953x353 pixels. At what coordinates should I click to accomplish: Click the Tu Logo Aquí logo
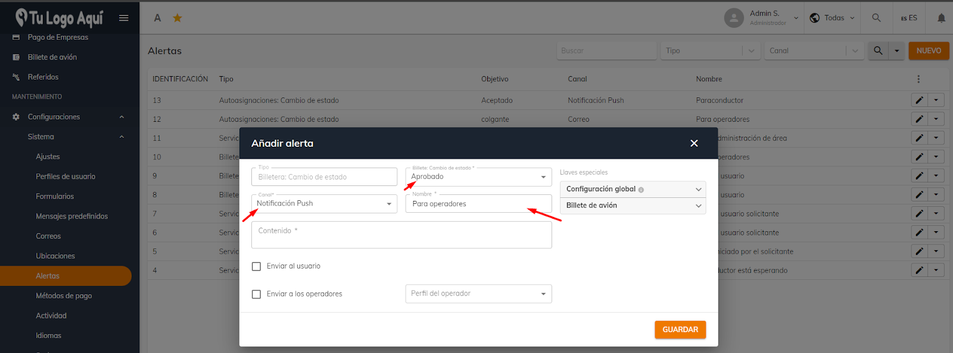click(60, 18)
